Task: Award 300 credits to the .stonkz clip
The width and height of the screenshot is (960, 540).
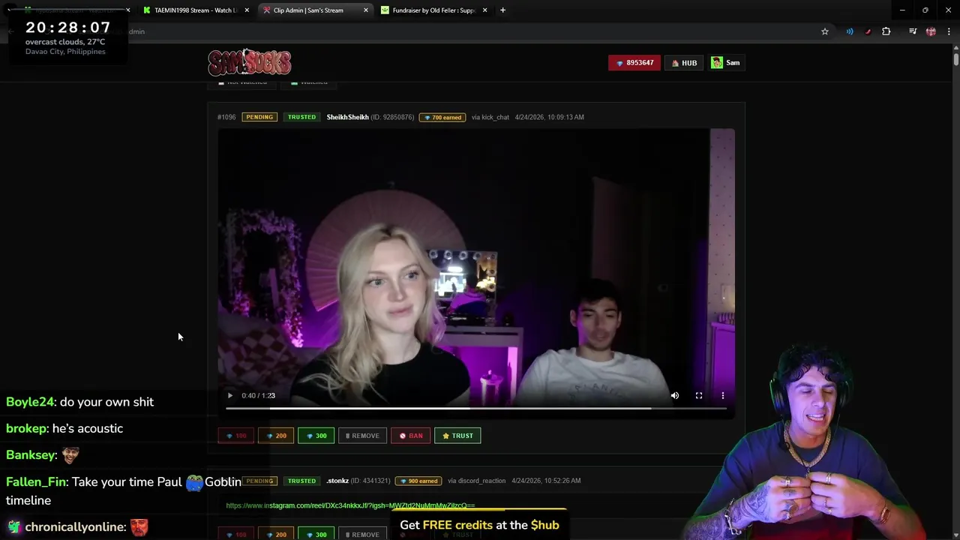Action: pos(316,534)
